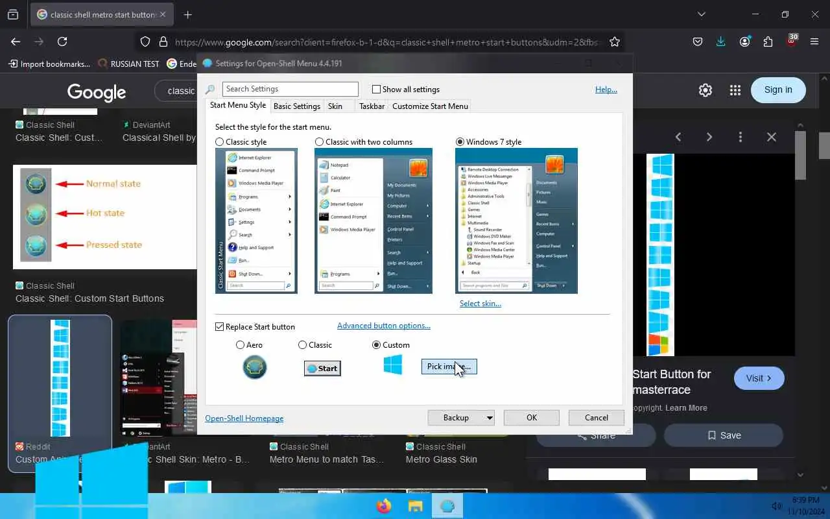Click the Firefox URL address bar

[381, 42]
